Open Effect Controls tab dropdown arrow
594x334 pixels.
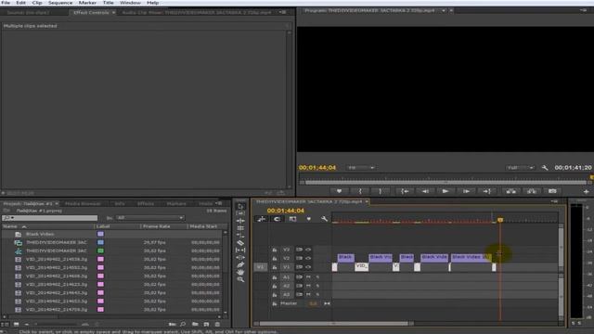point(113,12)
